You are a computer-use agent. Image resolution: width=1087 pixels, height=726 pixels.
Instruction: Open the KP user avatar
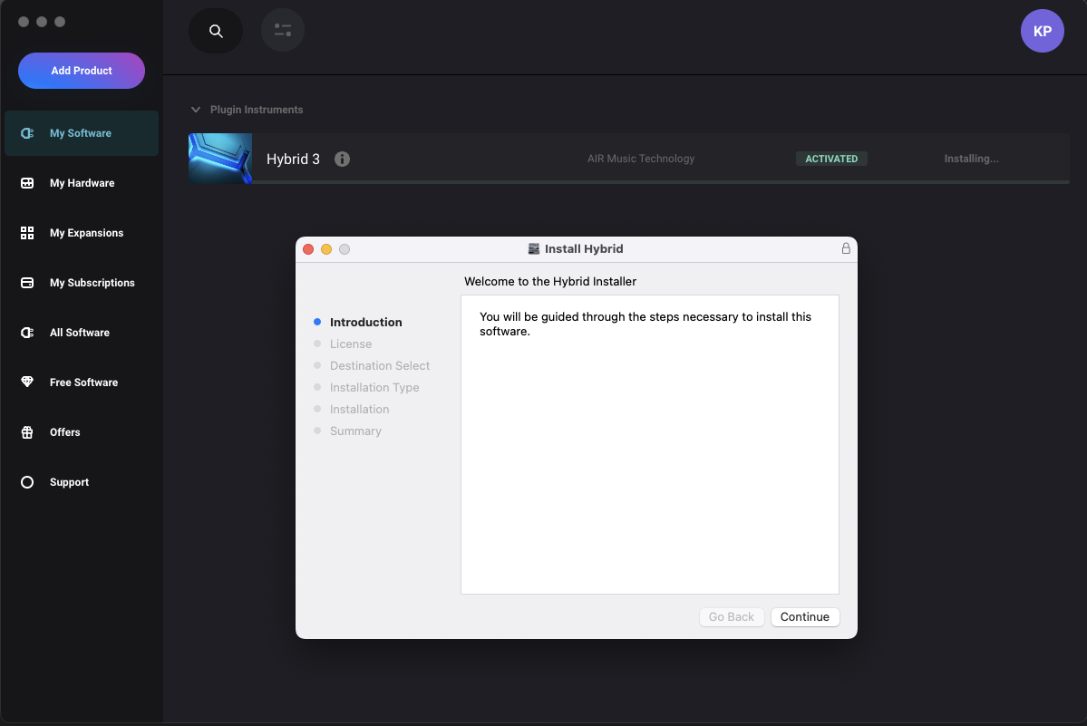click(x=1042, y=31)
